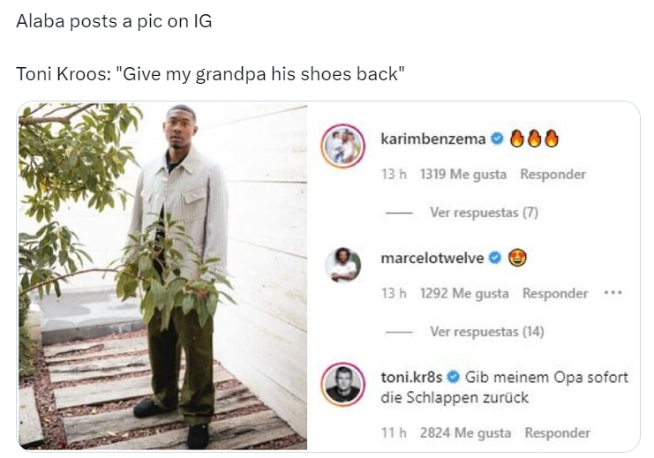Reply to marcelotwelve's comment
The width and height of the screenshot is (654, 458).
(555, 293)
